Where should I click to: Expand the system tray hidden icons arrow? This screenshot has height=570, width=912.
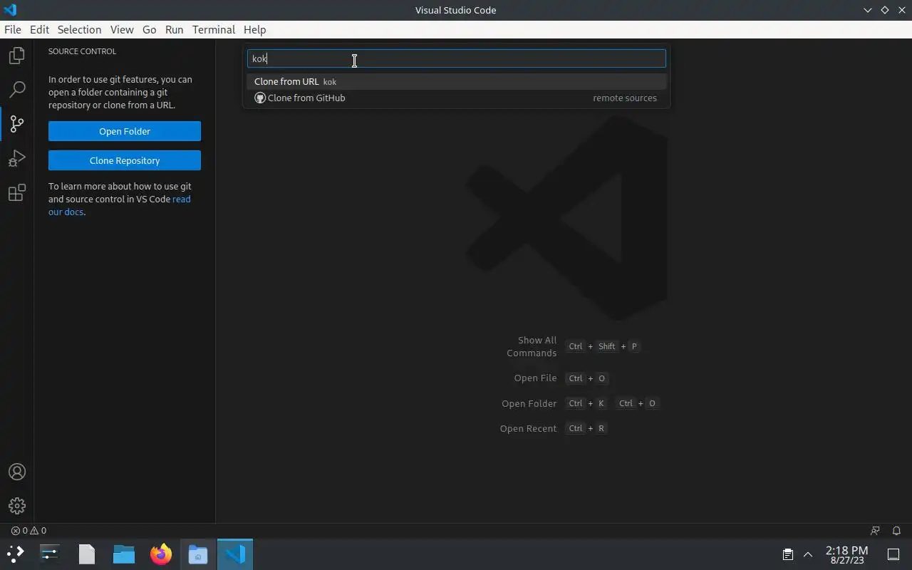[808, 554]
